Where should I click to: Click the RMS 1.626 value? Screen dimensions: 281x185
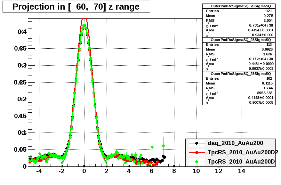tap(268, 54)
